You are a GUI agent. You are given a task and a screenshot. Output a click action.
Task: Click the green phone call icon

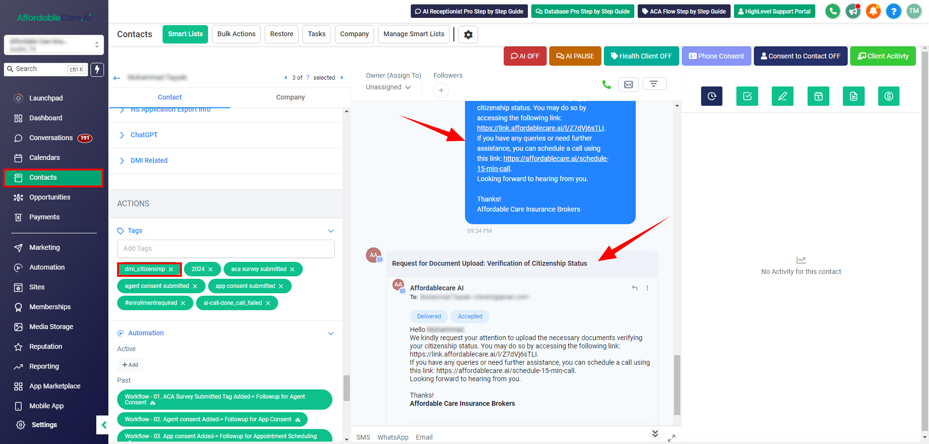point(606,85)
